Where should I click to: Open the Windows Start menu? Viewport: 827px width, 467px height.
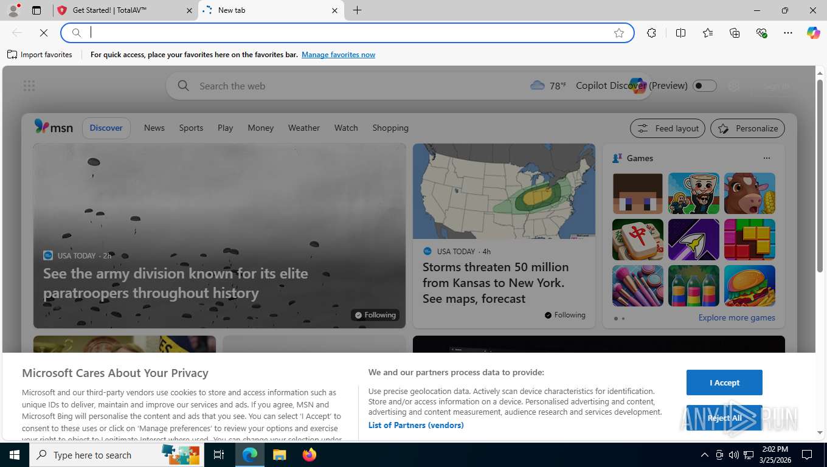(x=14, y=455)
